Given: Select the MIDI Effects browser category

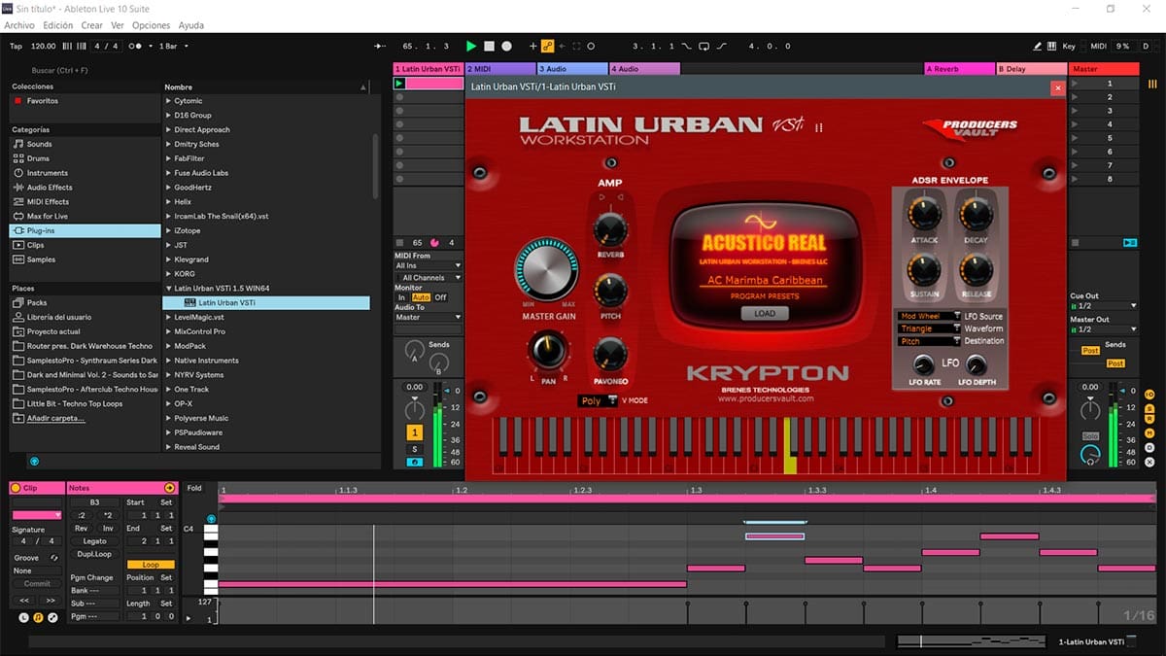Looking at the screenshot, I should tap(48, 202).
